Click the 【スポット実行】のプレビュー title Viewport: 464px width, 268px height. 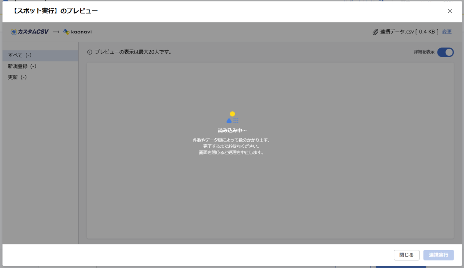(x=55, y=11)
